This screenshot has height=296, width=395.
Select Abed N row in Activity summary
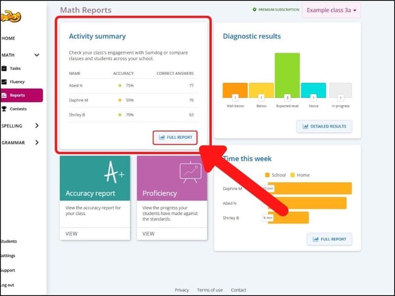coord(133,86)
